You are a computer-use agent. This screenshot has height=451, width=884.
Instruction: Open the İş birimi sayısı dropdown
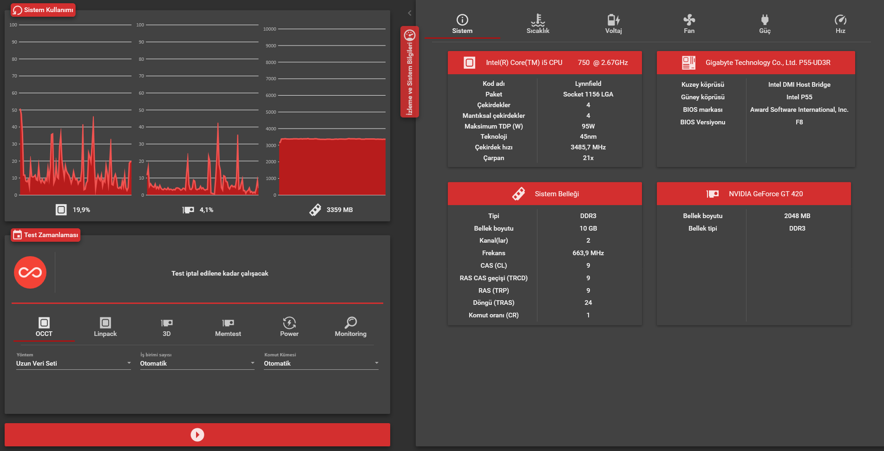pyautogui.click(x=197, y=363)
